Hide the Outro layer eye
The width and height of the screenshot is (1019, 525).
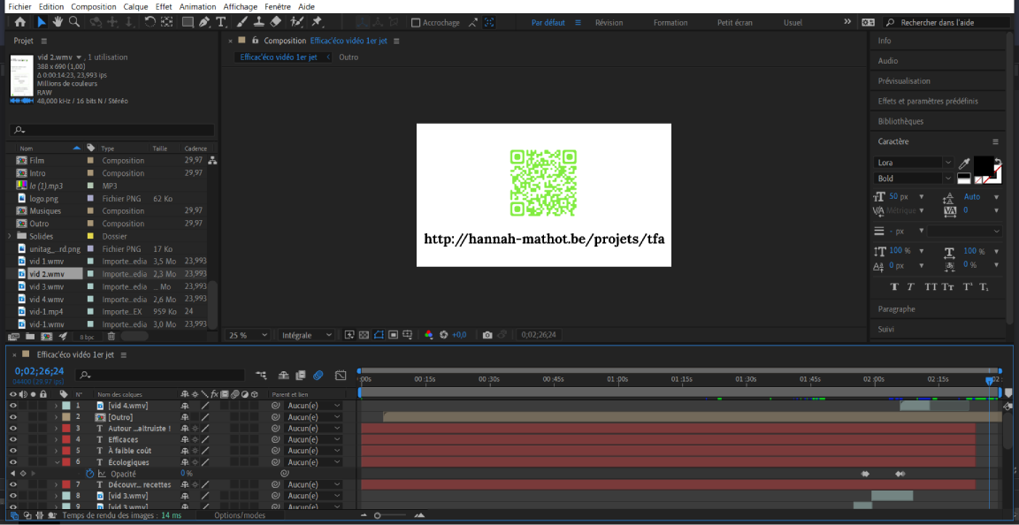click(x=12, y=416)
